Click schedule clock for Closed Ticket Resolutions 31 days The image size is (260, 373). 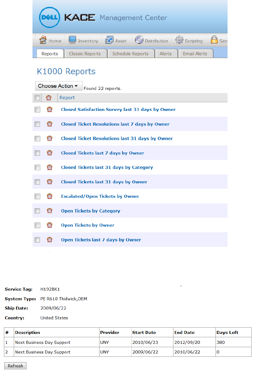click(50, 138)
